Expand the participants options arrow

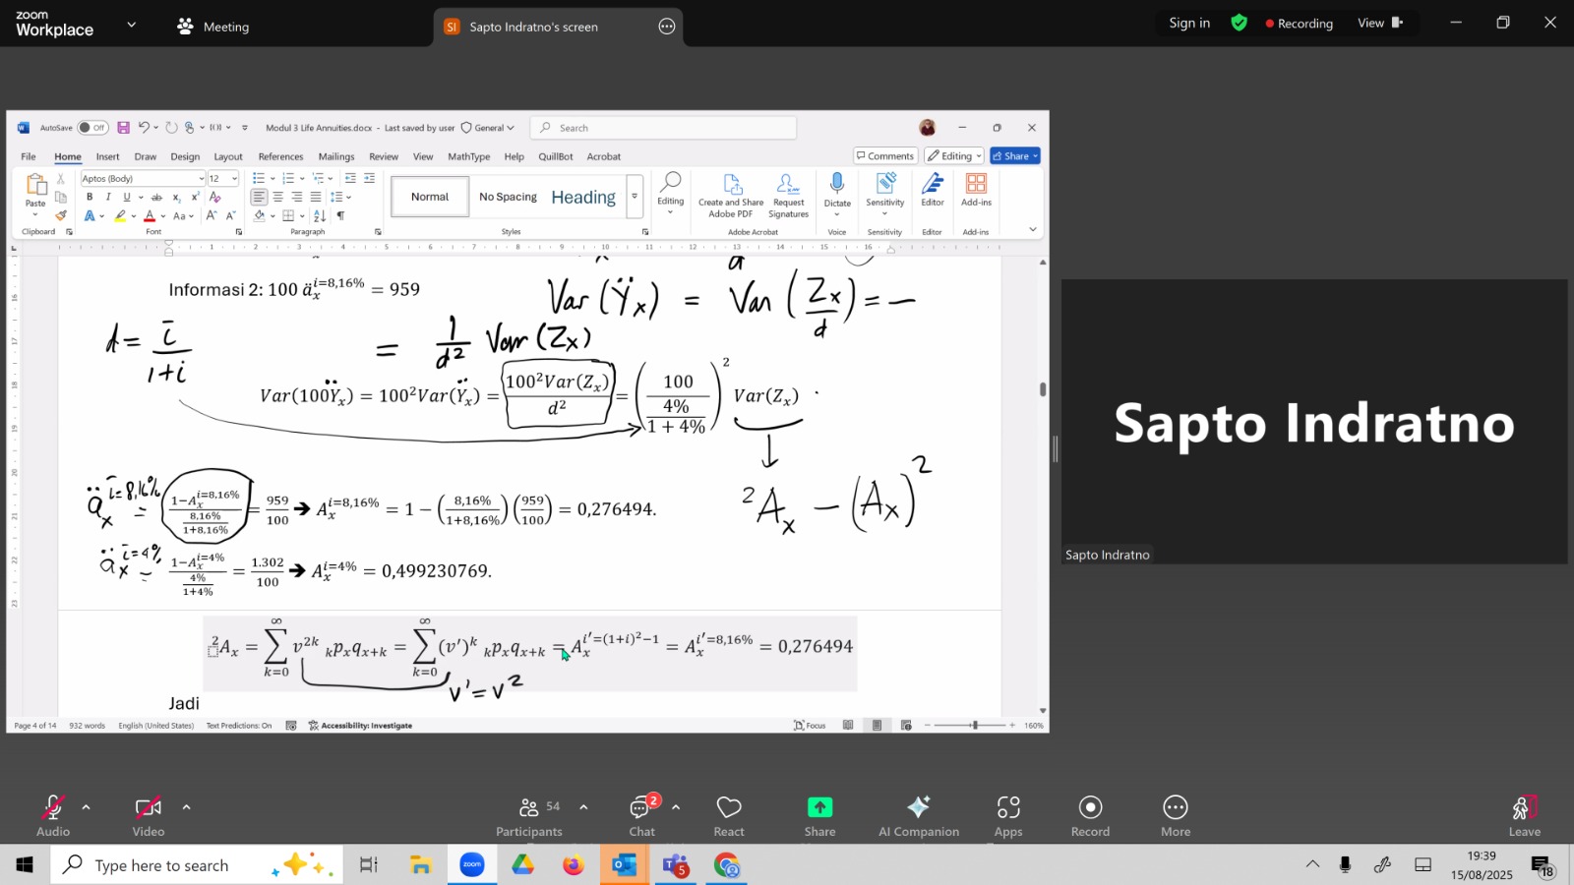point(583,807)
